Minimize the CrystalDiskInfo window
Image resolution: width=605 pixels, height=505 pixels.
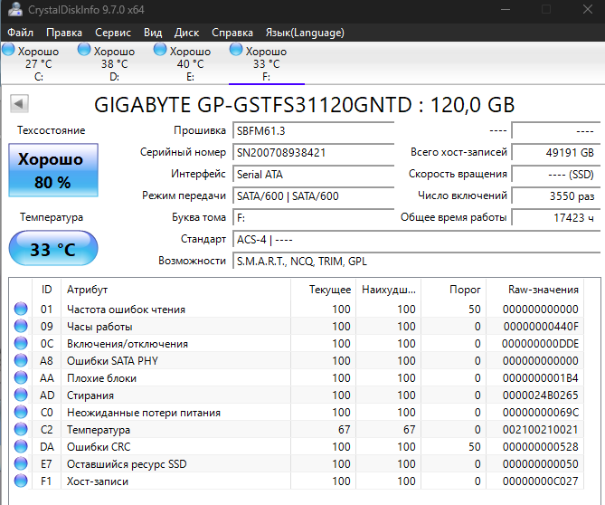tap(506, 9)
